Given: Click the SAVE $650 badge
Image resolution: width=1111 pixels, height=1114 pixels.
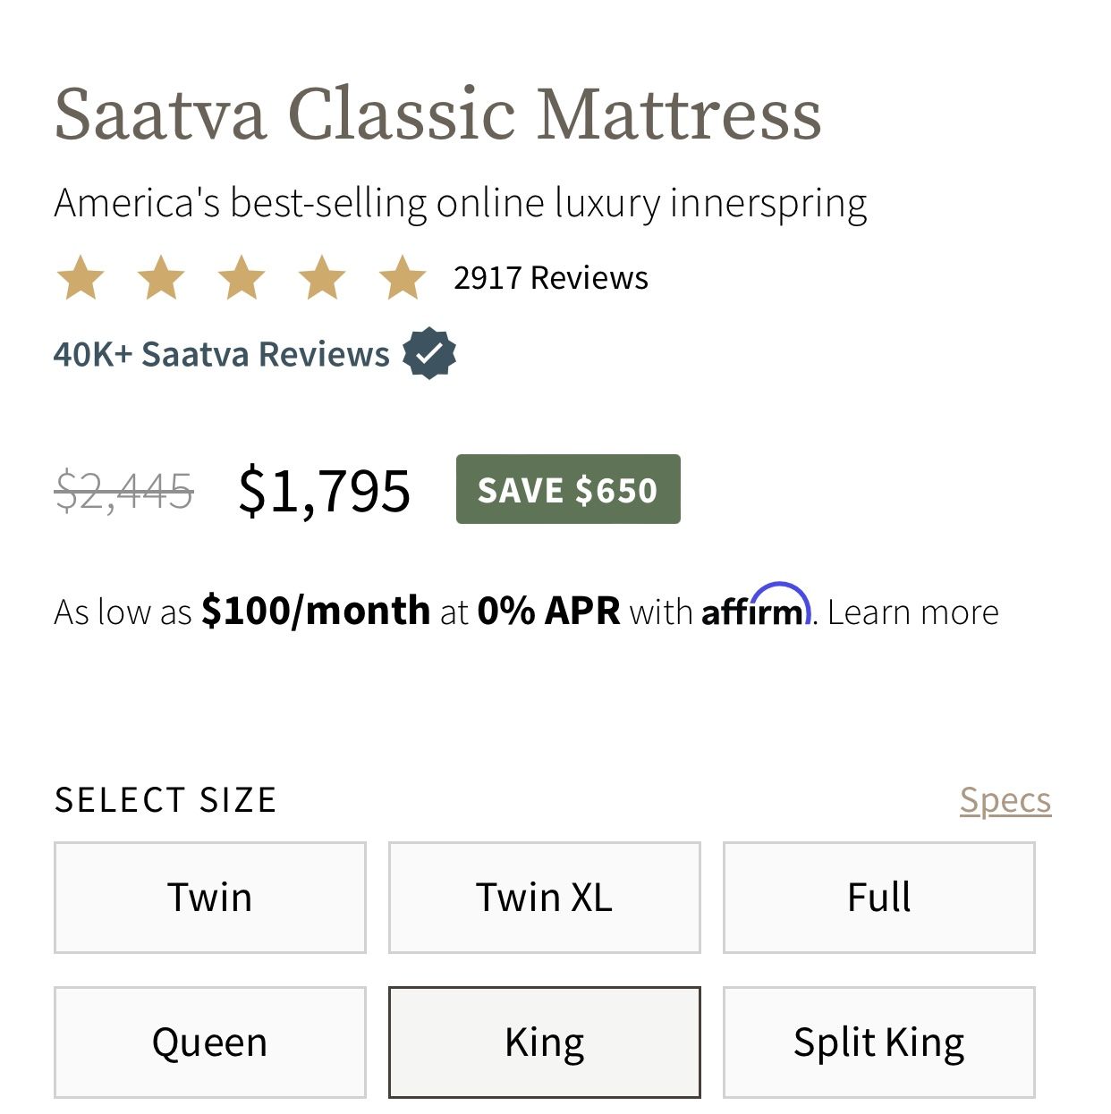Looking at the screenshot, I should click(x=568, y=489).
